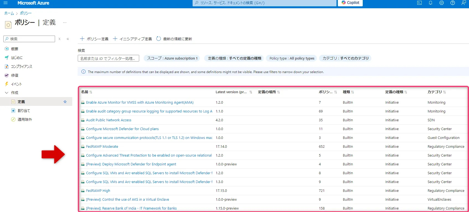Open Reserve Bank of India IT Framework

pyautogui.click(x=131, y=208)
